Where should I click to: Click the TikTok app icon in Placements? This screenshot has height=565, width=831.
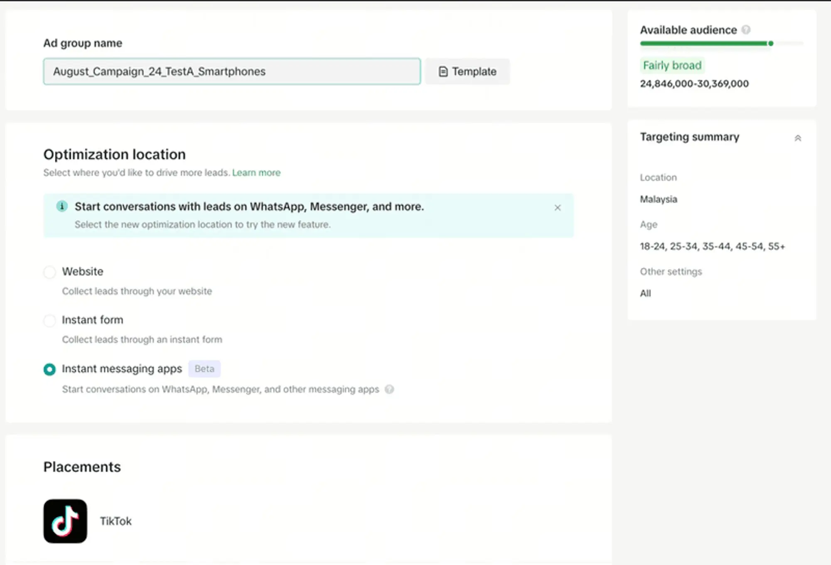65,521
